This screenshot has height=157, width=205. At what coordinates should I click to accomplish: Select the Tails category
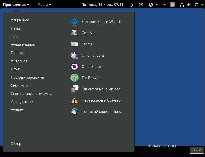(x=14, y=37)
